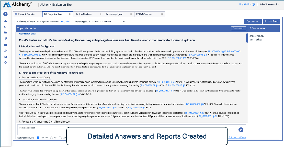Viewport: 284px width, 148px height.
Task: Open citation BP_00000026 §4
Action: 165,91
